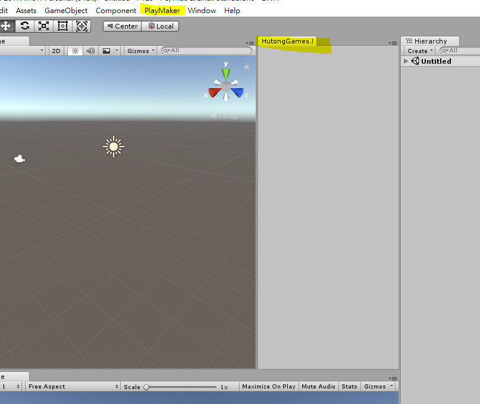Viewport: 480px width, 404px height.
Task: Open the Component menu
Action: pyautogui.click(x=116, y=11)
